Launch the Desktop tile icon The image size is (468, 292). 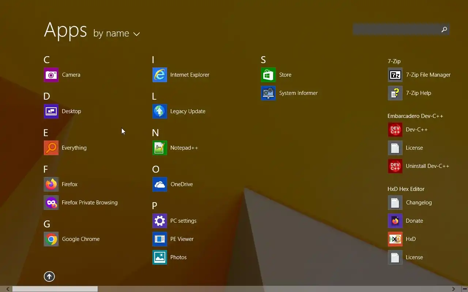(51, 111)
